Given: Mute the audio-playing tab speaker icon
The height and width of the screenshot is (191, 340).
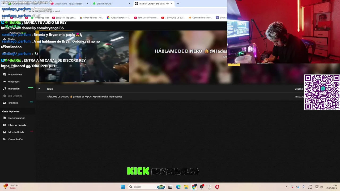Looking at the screenshot, I should (167, 4).
